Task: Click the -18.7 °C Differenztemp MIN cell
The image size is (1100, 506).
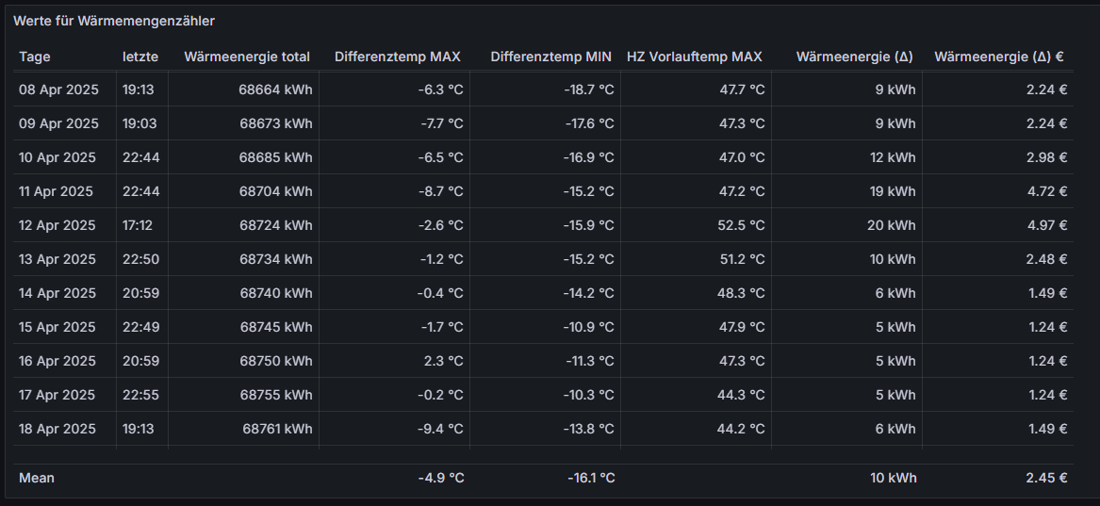Action: [588, 90]
